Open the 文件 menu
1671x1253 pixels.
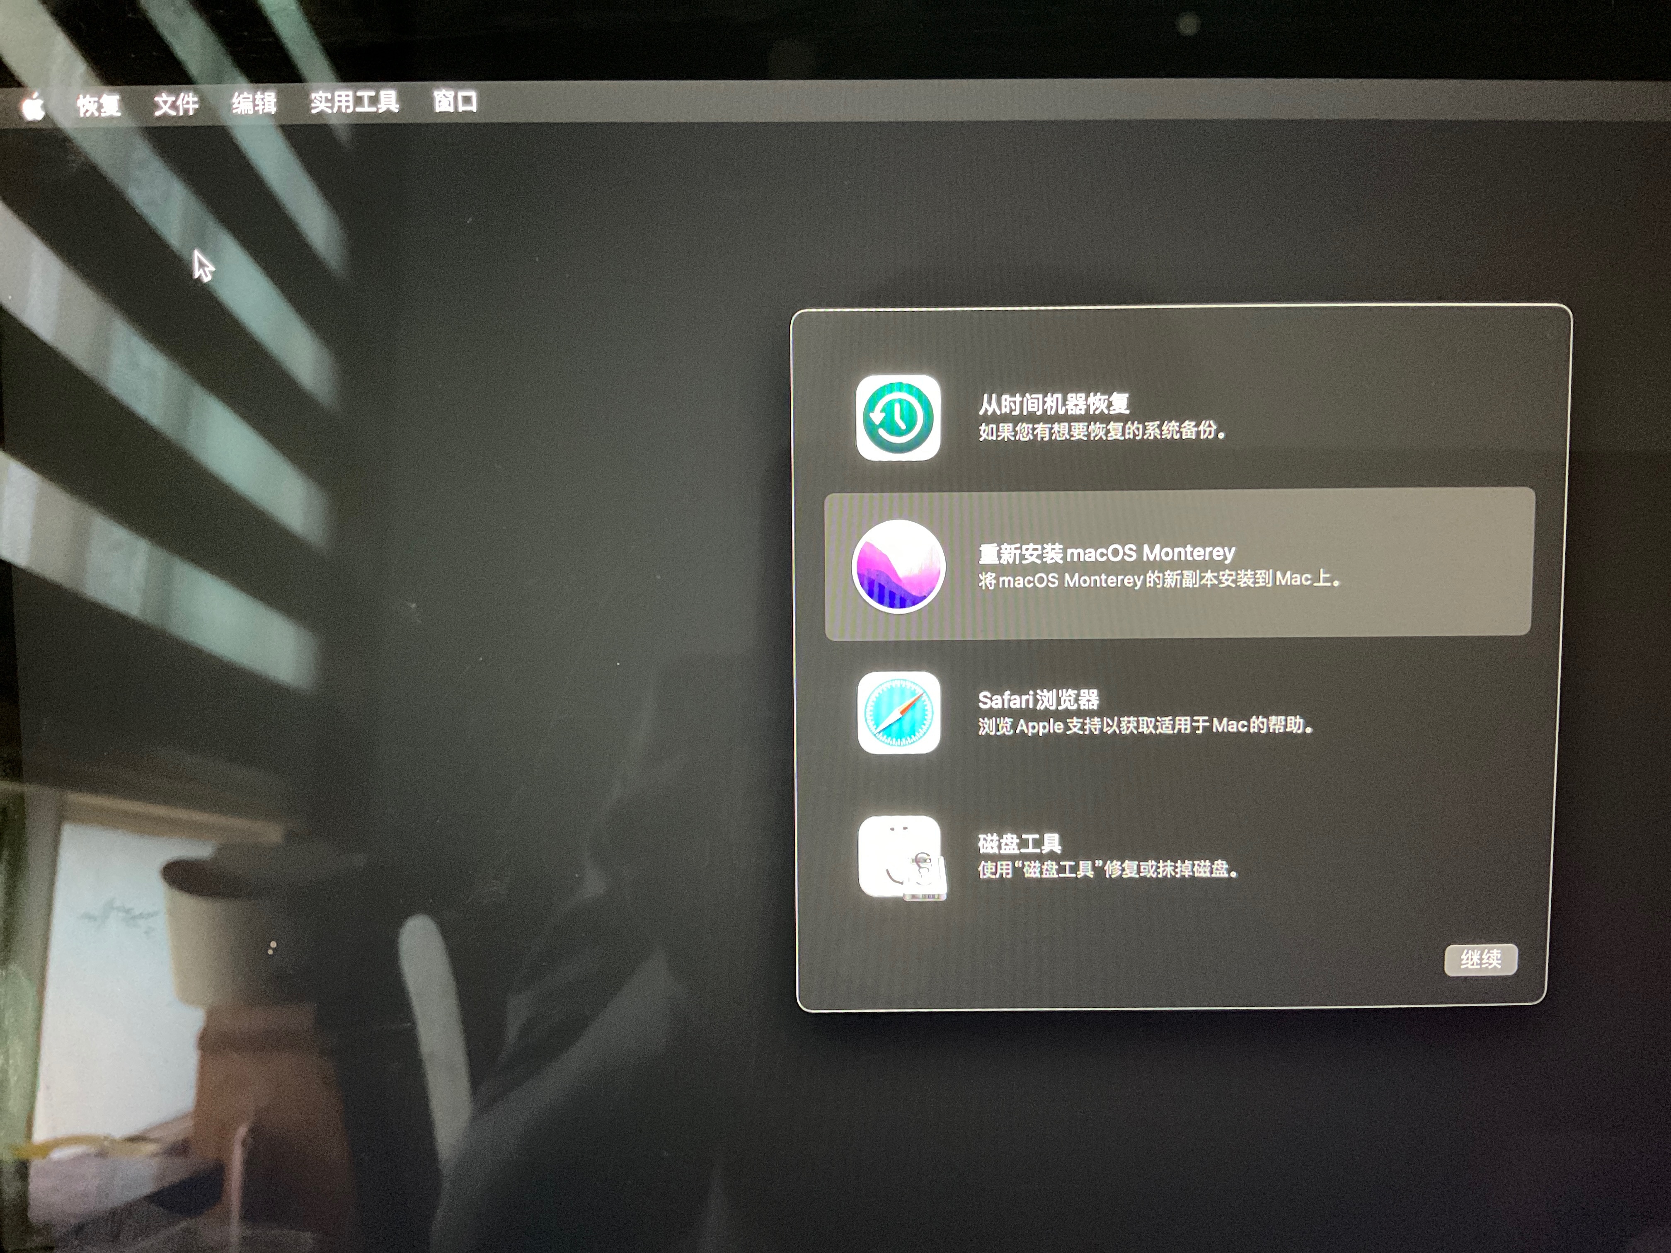point(176,104)
